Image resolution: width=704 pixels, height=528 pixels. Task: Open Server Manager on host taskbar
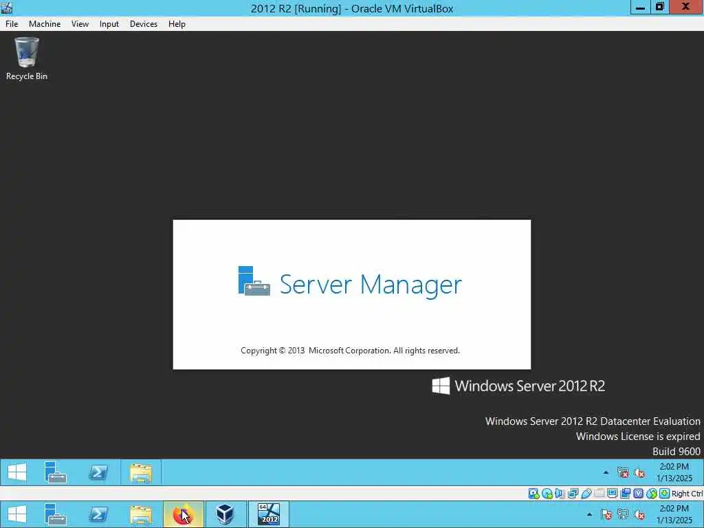click(56, 514)
